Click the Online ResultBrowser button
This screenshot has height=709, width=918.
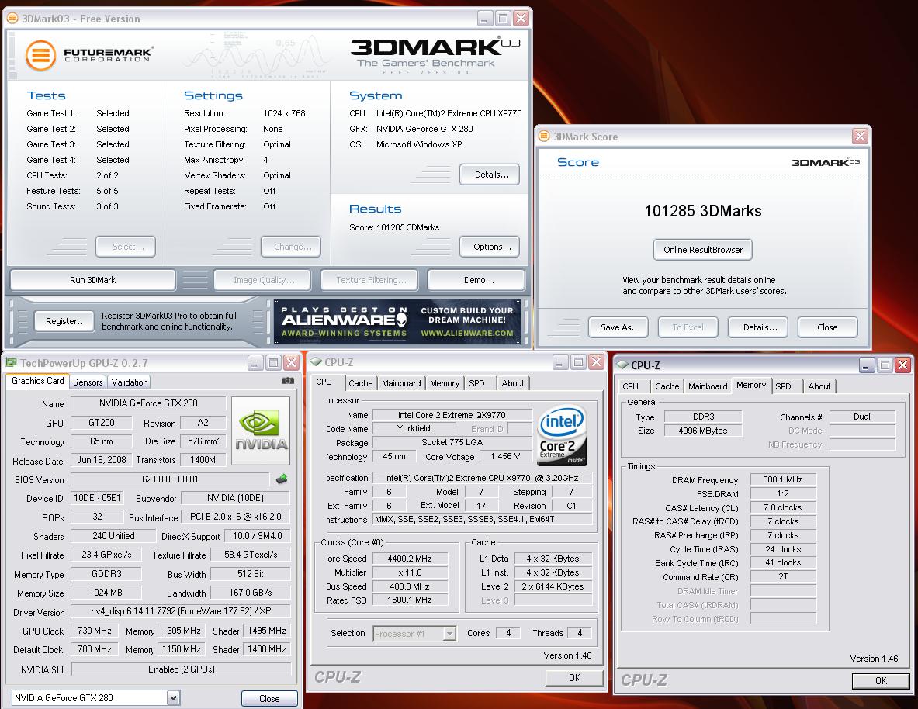(x=702, y=250)
